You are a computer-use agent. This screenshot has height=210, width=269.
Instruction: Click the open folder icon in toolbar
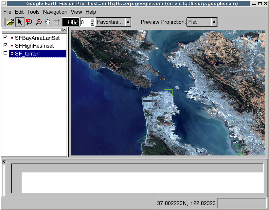(10, 22)
